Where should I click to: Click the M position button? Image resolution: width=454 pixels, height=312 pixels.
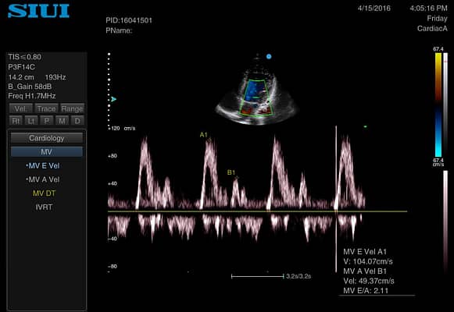click(62, 121)
